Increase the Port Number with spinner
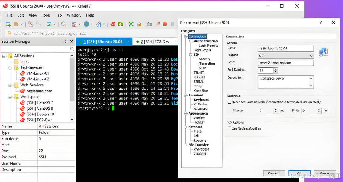Viewport: 343px width, 182px height. pos(276,69)
